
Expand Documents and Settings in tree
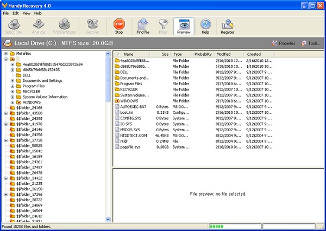[x=12, y=81]
